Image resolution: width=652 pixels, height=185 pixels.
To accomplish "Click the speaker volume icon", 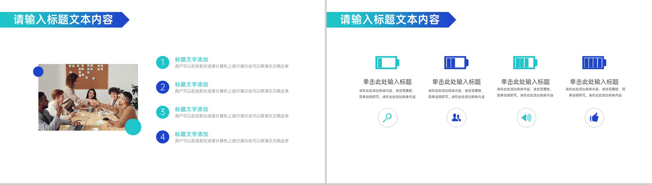I will pos(526,118).
